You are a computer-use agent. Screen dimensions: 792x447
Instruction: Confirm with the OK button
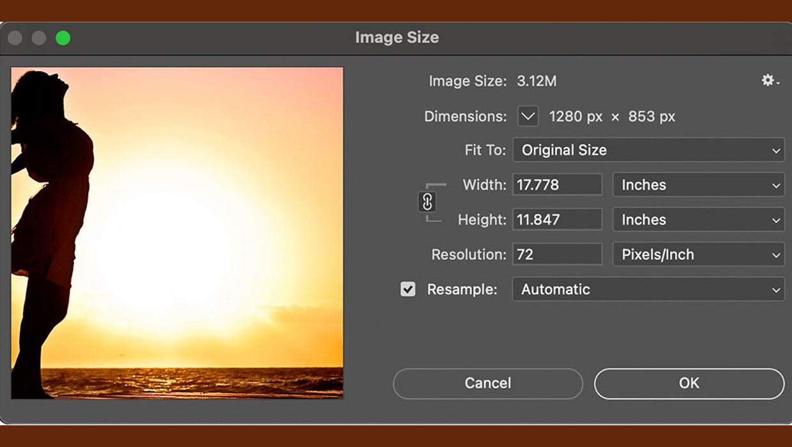[689, 383]
